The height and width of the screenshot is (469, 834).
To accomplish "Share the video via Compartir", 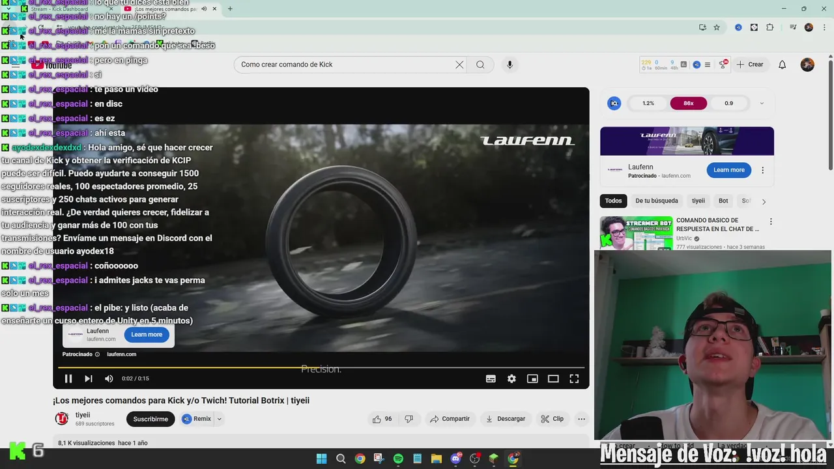I will [x=450, y=419].
